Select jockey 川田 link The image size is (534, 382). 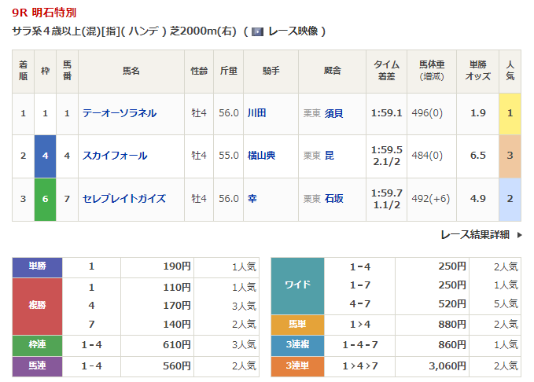coord(256,113)
